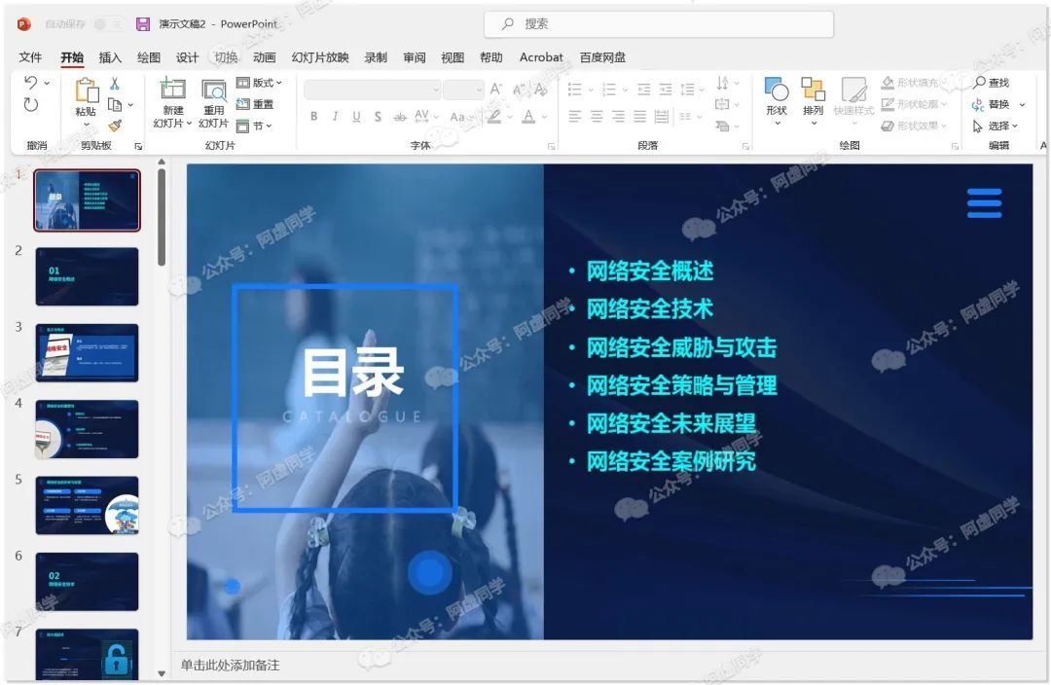Reset the slide with 重置
Screen dimensions: 1051x685
(x=255, y=104)
